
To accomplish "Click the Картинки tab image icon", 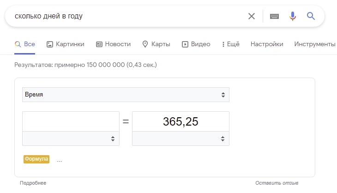I will point(50,44).
